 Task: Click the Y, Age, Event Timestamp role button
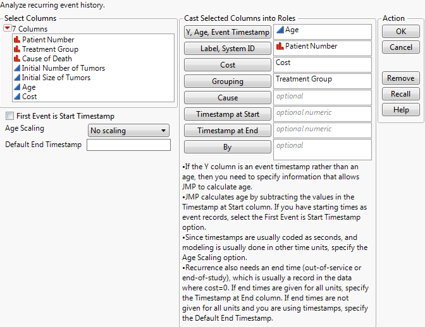[x=228, y=32]
